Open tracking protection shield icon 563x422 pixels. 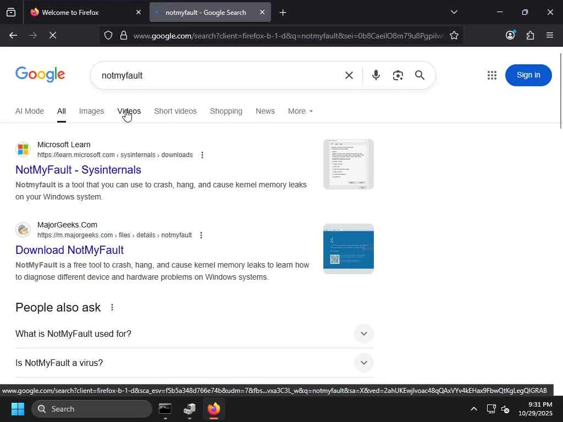[x=108, y=35]
